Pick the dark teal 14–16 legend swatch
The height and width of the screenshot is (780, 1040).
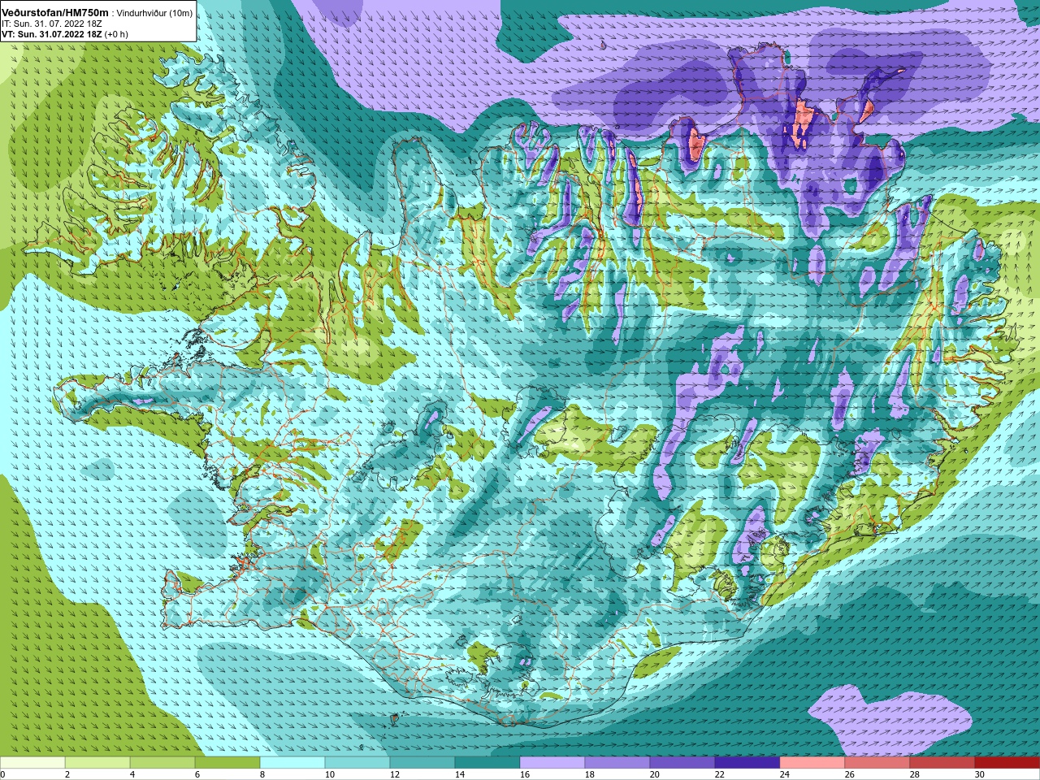[x=487, y=762]
